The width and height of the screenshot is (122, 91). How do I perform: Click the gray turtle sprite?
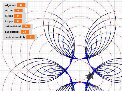pos(90,76)
